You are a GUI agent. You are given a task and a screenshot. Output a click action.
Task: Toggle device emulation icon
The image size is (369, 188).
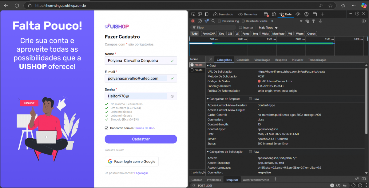200,14
